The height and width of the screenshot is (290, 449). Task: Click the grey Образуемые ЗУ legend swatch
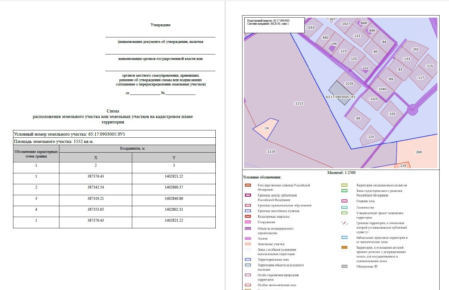coord(344,266)
